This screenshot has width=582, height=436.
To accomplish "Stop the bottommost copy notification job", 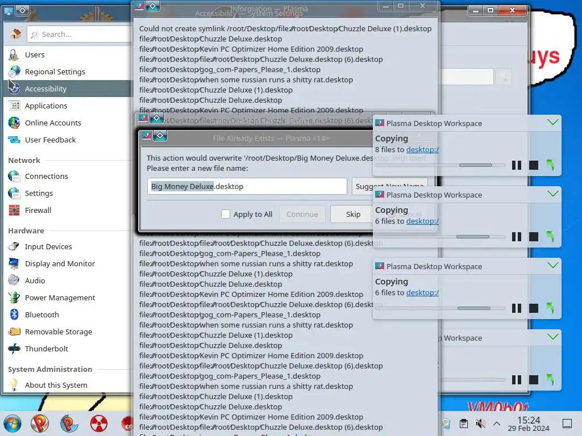I will [533, 380].
